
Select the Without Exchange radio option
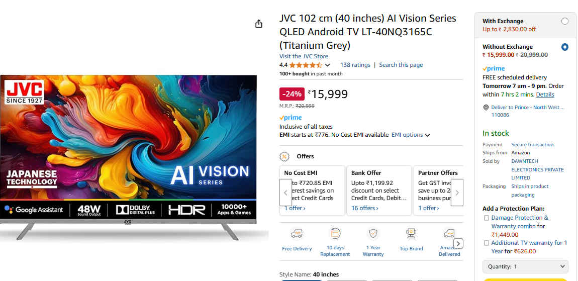click(565, 47)
